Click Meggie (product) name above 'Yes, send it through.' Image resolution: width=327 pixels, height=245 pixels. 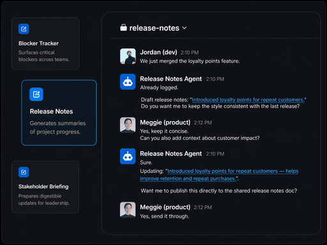(165, 207)
